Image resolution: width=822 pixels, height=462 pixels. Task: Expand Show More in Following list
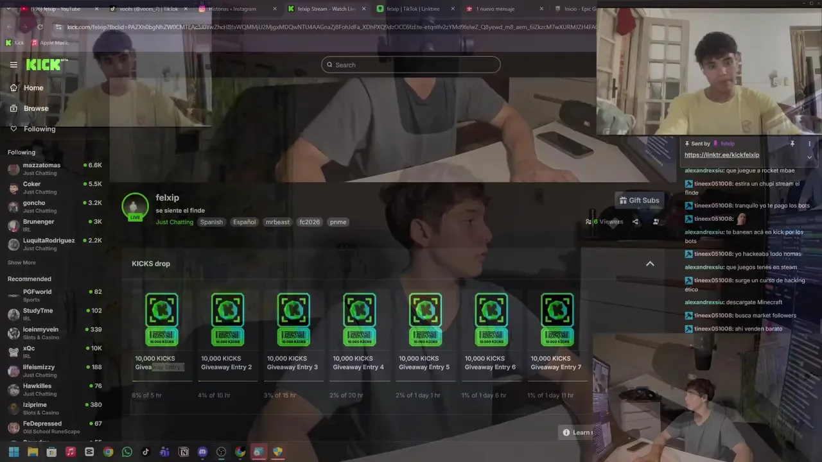[x=21, y=262]
